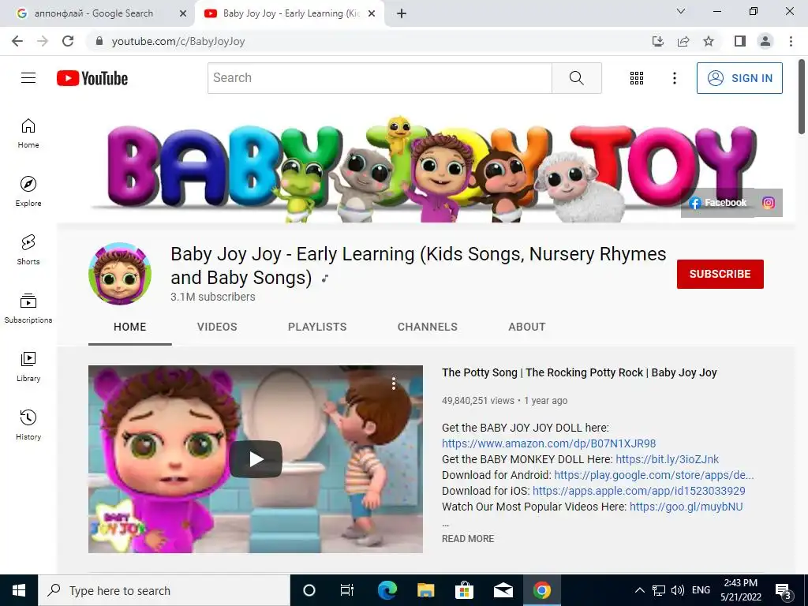Screen dimensions: 808x606
Task: Open Mail from the taskbar
Action: click(x=503, y=590)
